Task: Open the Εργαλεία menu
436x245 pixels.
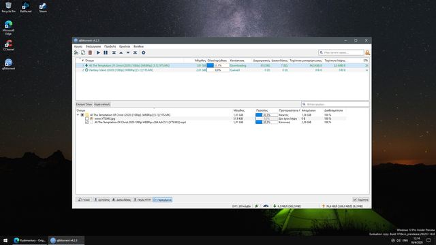Action: 125,46
